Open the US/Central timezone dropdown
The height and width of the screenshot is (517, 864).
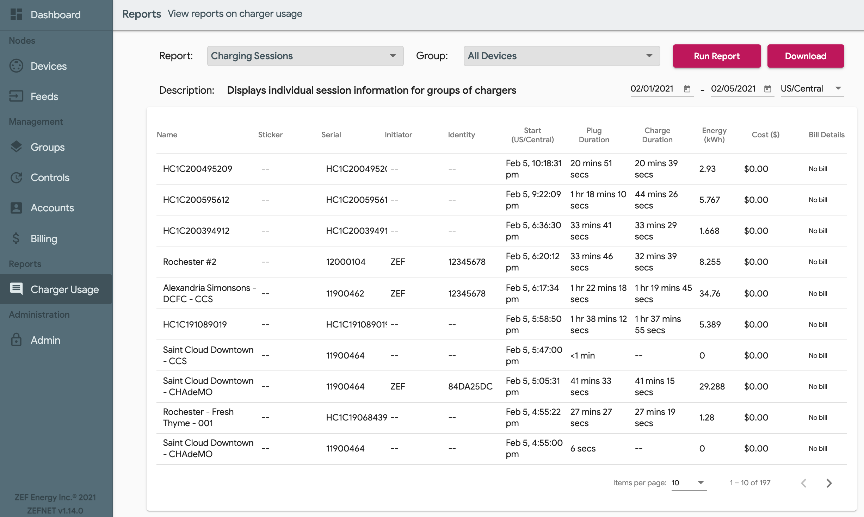[x=812, y=89]
